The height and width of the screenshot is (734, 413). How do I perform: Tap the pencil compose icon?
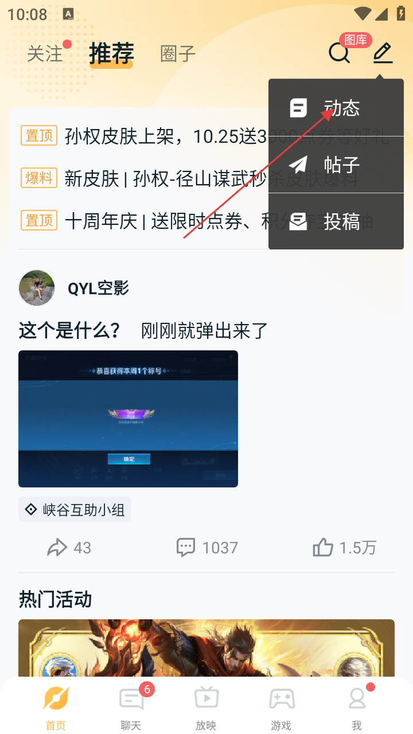tap(383, 53)
